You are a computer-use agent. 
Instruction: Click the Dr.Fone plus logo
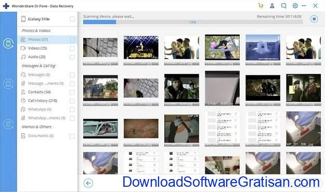tap(6, 6)
